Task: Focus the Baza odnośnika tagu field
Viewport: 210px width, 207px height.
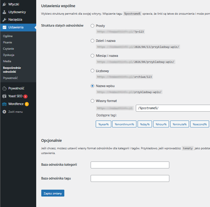Action: pyautogui.click(x=130, y=179)
